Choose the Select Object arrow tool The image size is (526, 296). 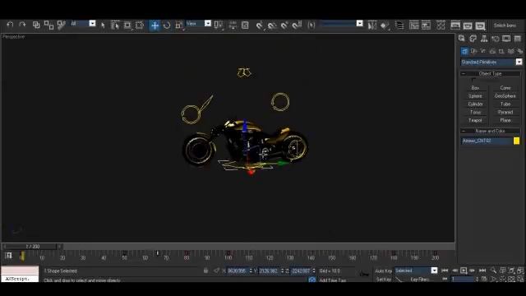[103, 25]
